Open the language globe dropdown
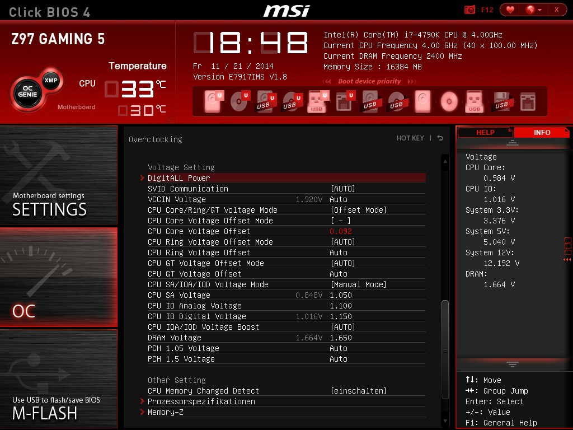This screenshot has width=573, height=430. click(x=533, y=10)
